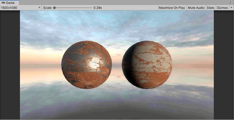Toggle Gizmos display
The height and width of the screenshot is (120, 234).
coord(222,8)
